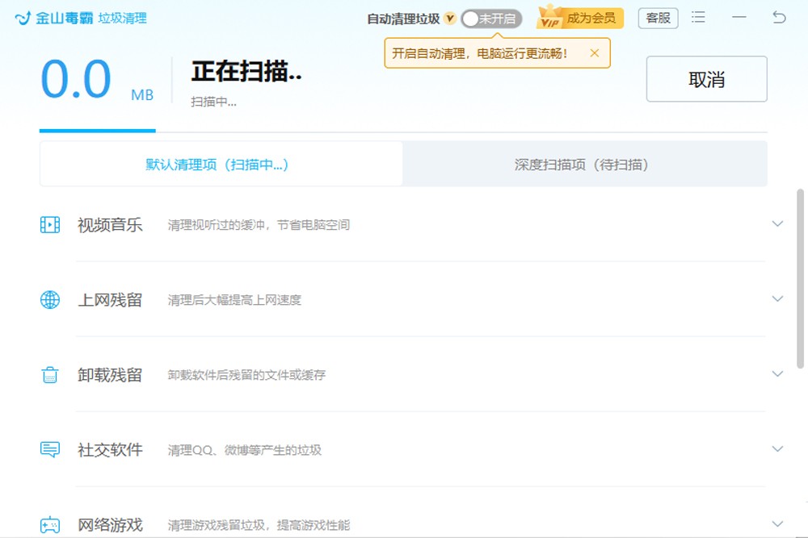This screenshot has width=808, height=538.
Task: Switch to the 深度扫描项 tab
Action: [x=584, y=164]
